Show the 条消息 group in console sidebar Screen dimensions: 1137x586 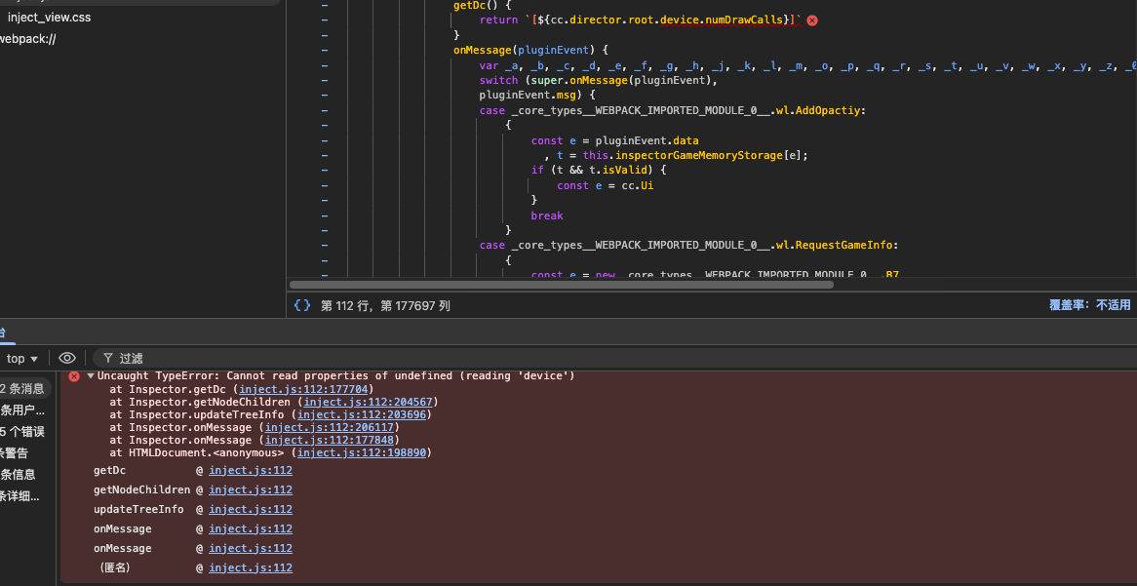click(25, 388)
